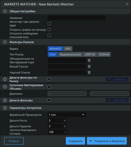Click info icon beside Общие Настройки
131x147 pixels.
click(x=5, y=11)
